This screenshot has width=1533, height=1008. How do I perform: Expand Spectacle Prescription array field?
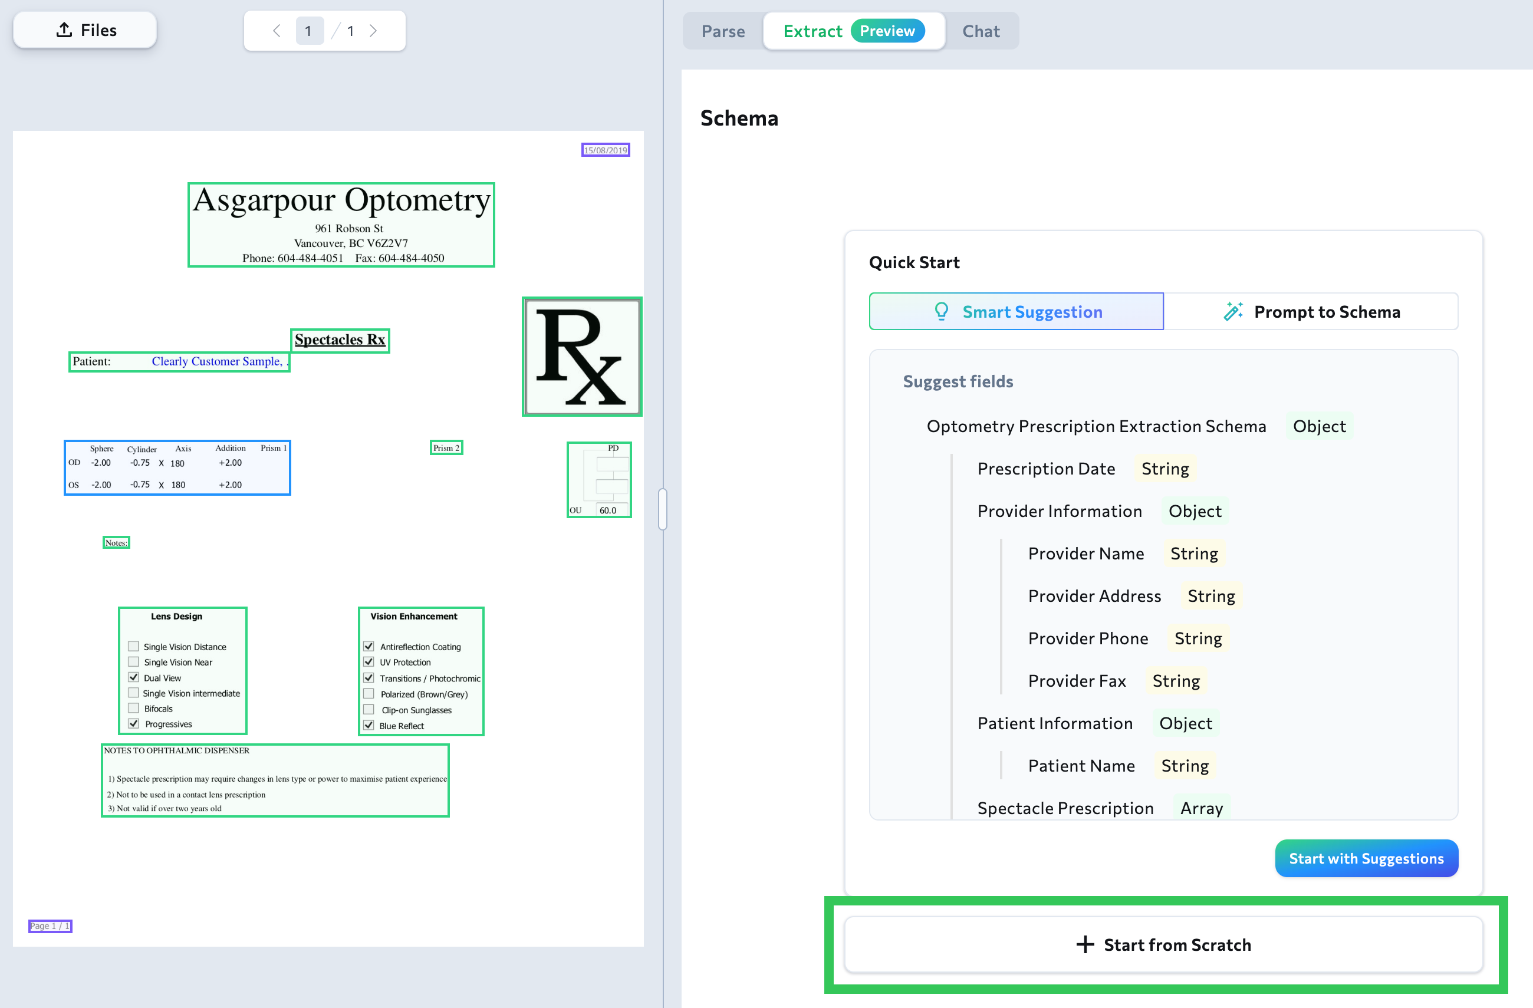point(1065,808)
